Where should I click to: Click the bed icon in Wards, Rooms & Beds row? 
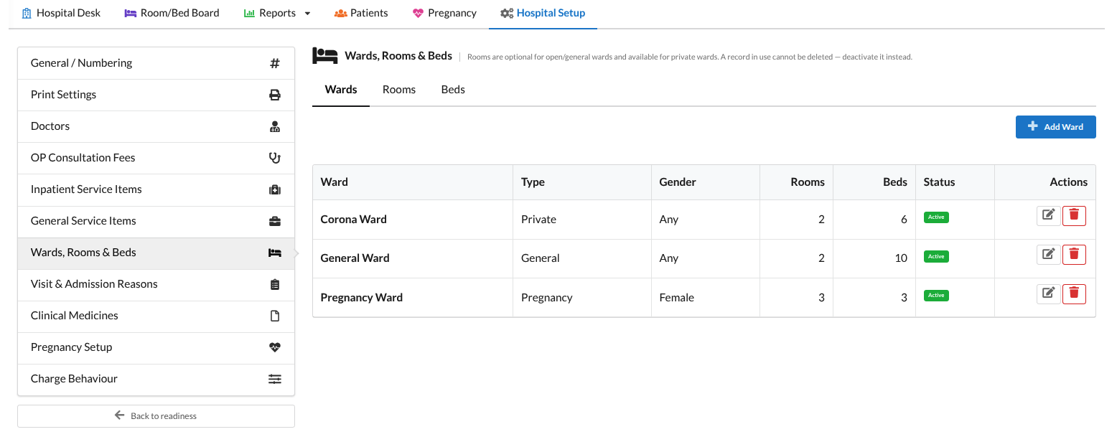(x=274, y=253)
